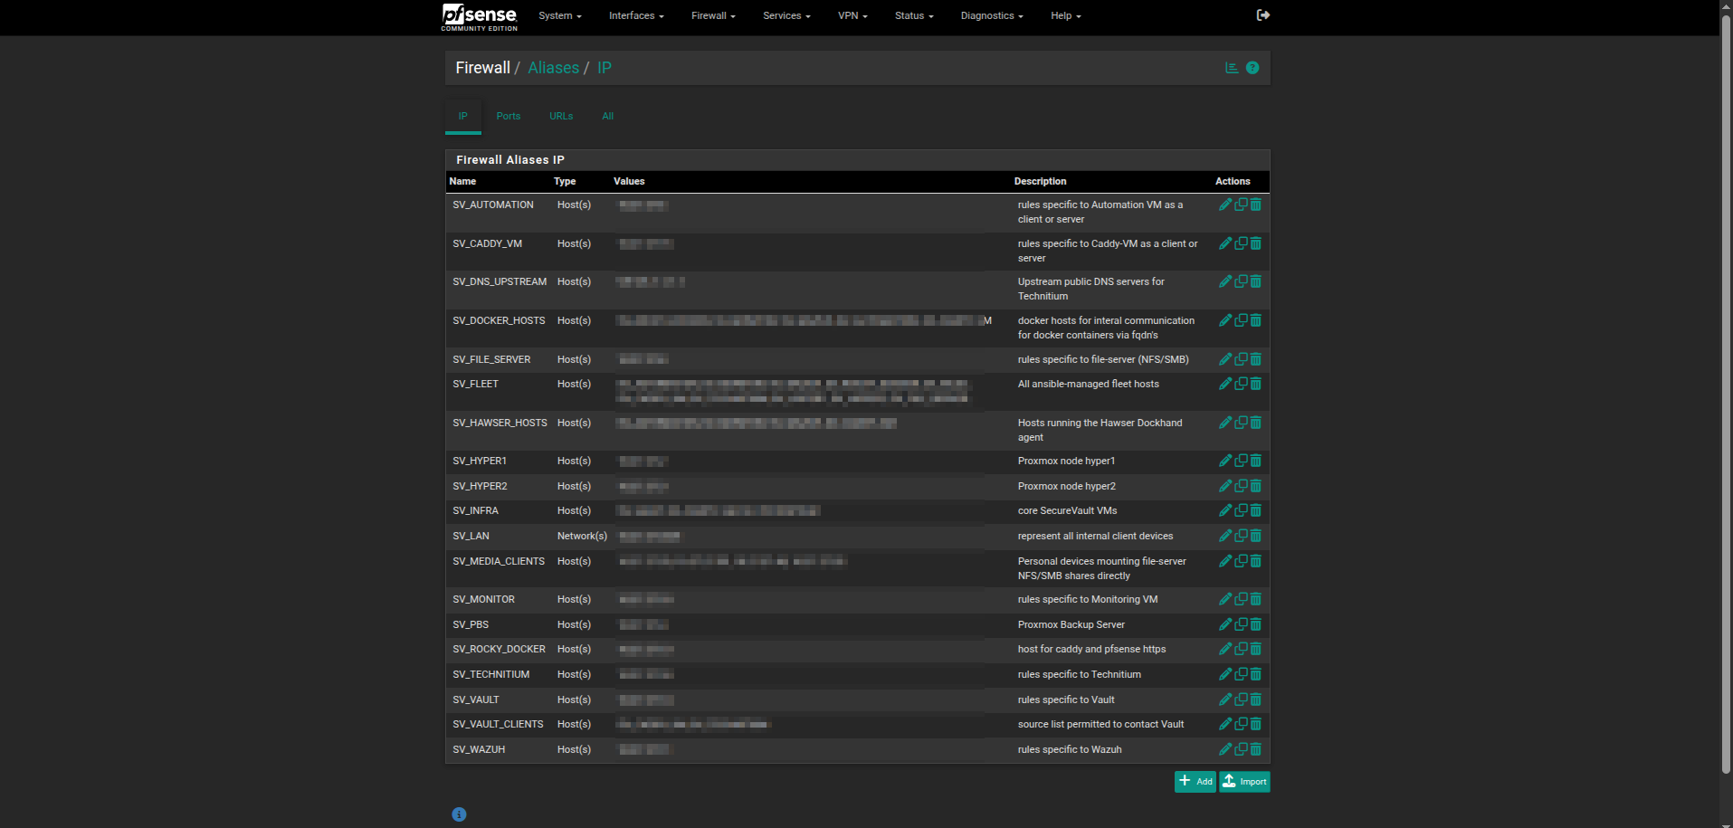Screen dimensions: 1733x828
Task: Edit the SV_DOCKER_HOSTS alias
Action: coord(1225,320)
